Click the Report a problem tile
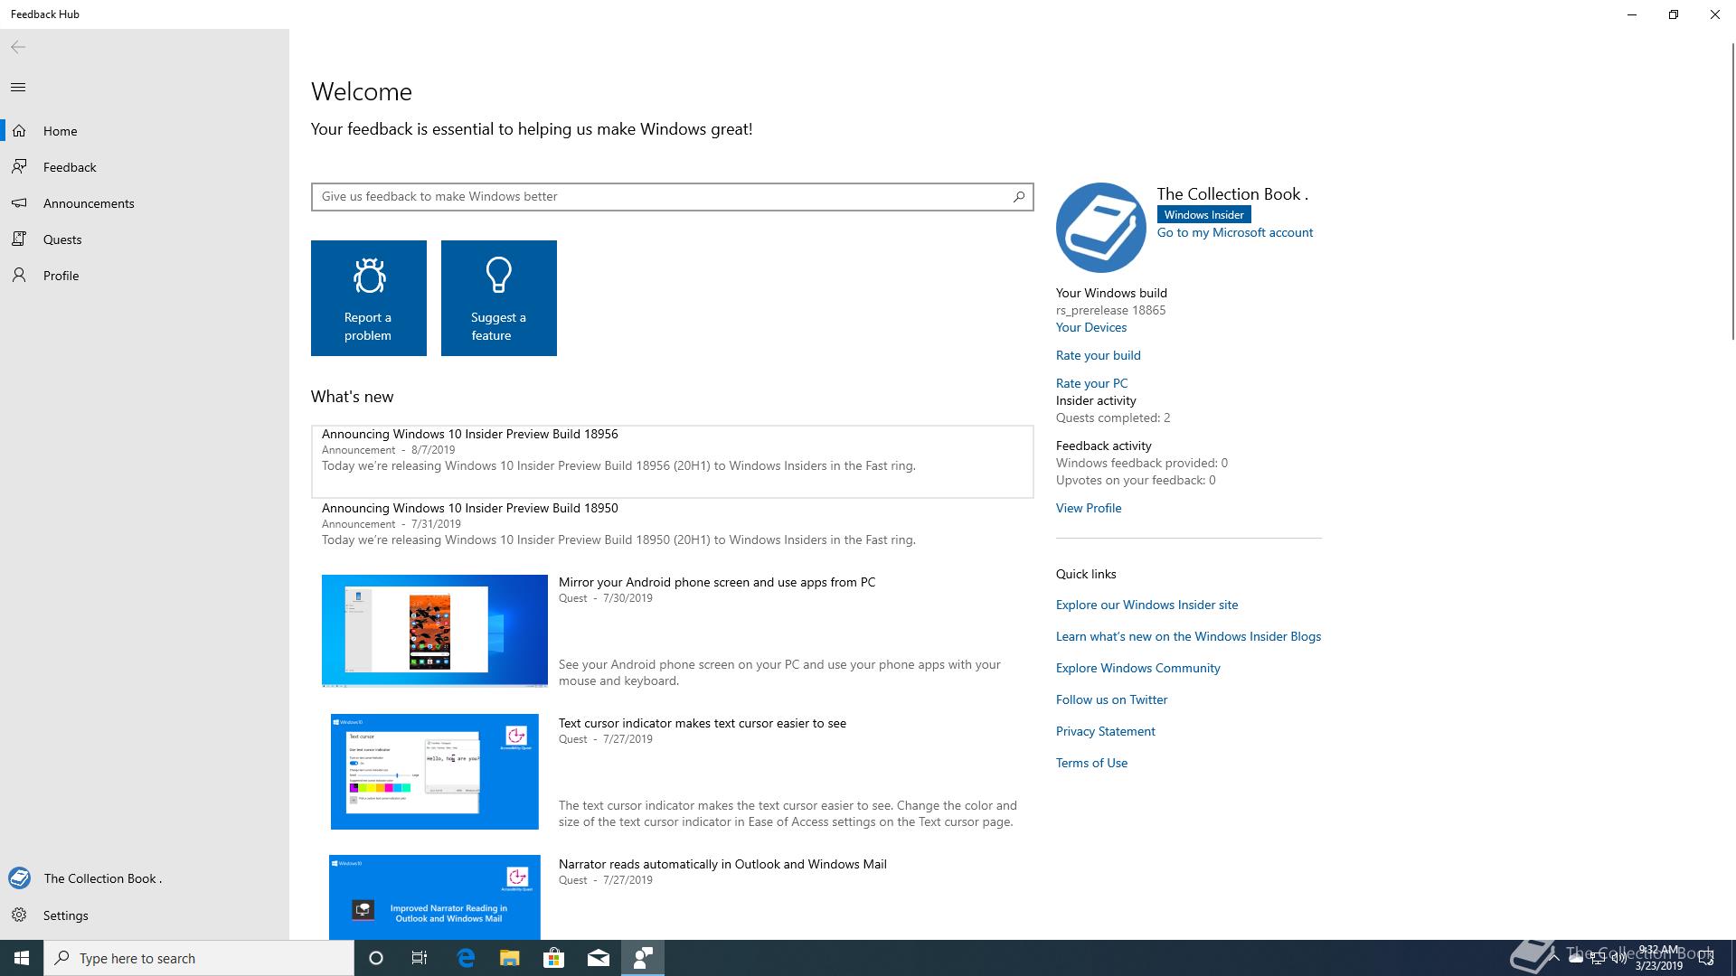The width and height of the screenshot is (1736, 976). tap(369, 298)
